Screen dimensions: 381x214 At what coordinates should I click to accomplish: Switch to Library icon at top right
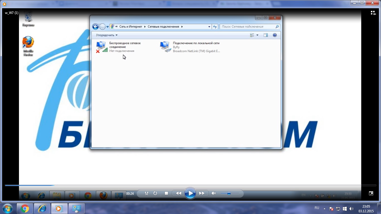coord(373,13)
